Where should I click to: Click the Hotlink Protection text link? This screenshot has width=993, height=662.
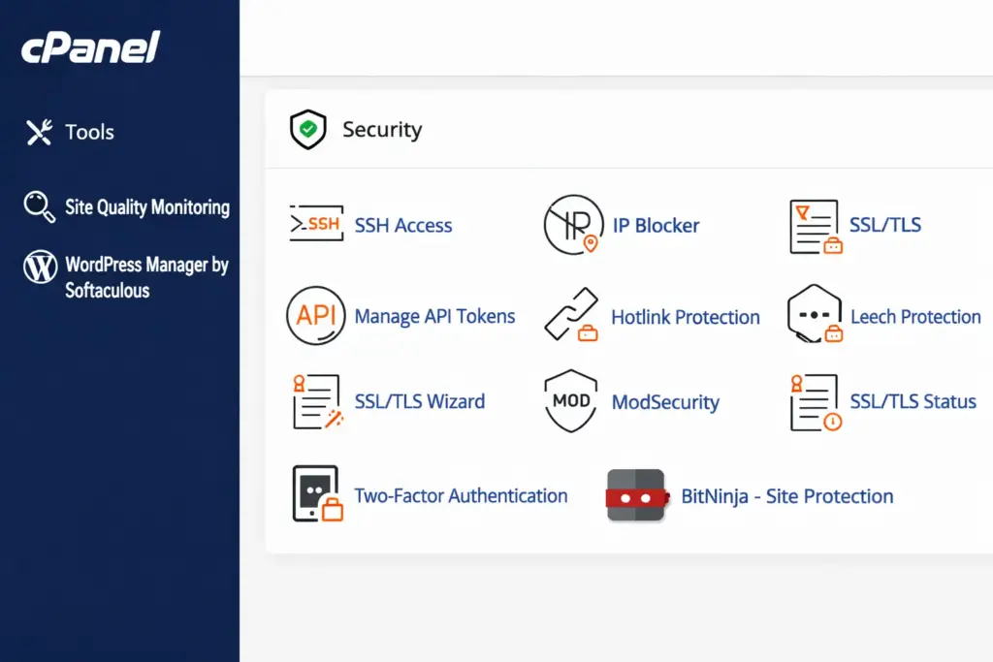click(685, 317)
